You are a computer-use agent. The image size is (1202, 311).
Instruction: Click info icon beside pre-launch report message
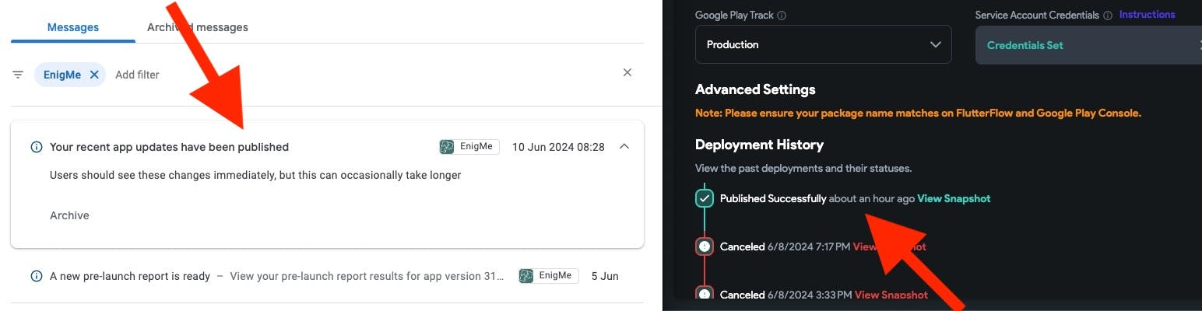36,276
